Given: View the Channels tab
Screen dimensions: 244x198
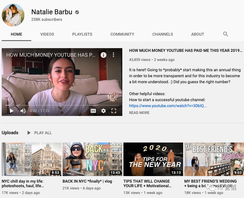Looking at the screenshot, I should coord(163,34).
